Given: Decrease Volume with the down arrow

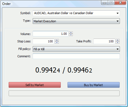Looking at the screenshot, I should point(71,35).
